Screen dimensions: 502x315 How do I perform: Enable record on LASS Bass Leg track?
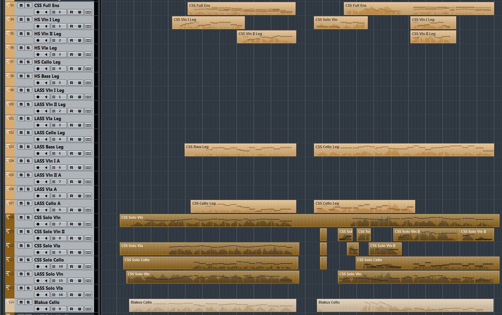[38, 153]
